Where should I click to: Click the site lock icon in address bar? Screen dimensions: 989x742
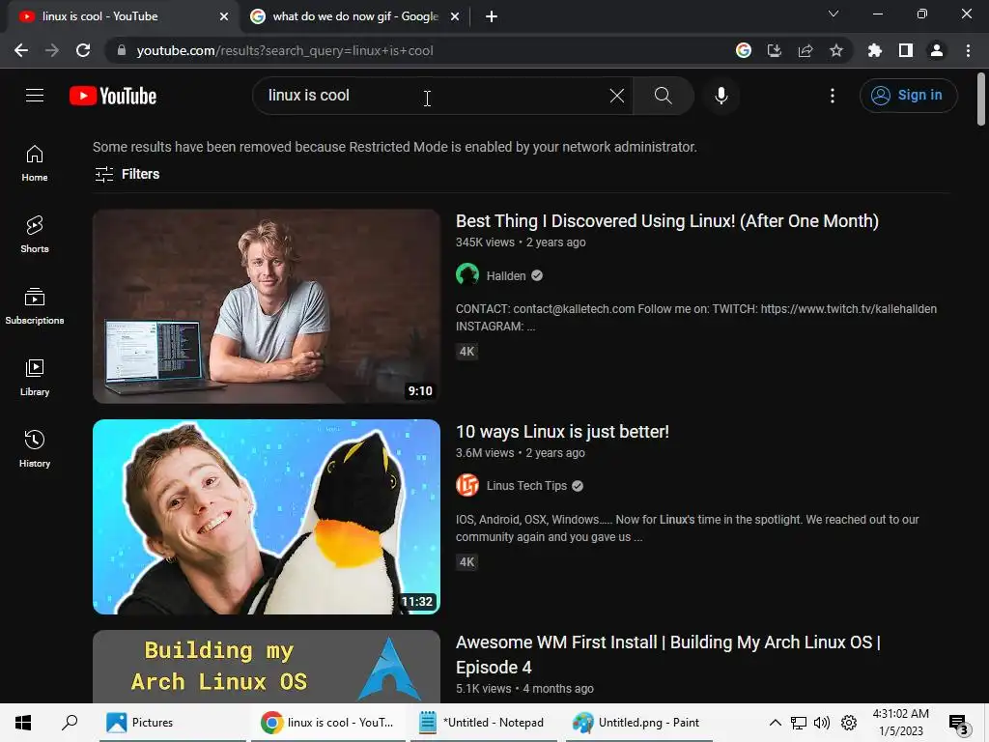click(121, 50)
